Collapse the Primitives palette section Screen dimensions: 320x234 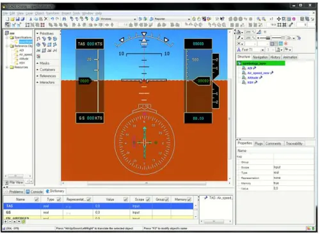pyautogui.click(x=38, y=33)
